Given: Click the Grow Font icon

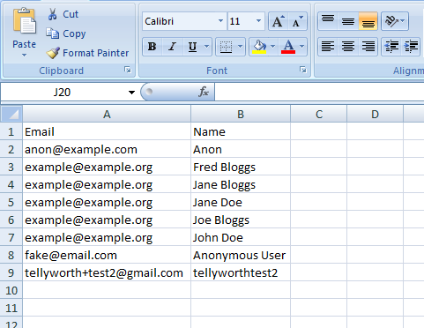Looking at the screenshot, I should [279, 21].
